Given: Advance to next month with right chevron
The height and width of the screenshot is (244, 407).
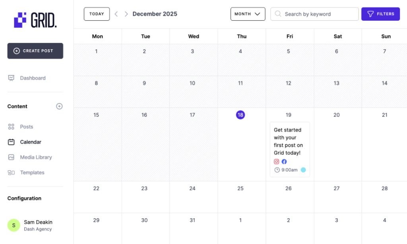Looking at the screenshot, I should (126, 14).
